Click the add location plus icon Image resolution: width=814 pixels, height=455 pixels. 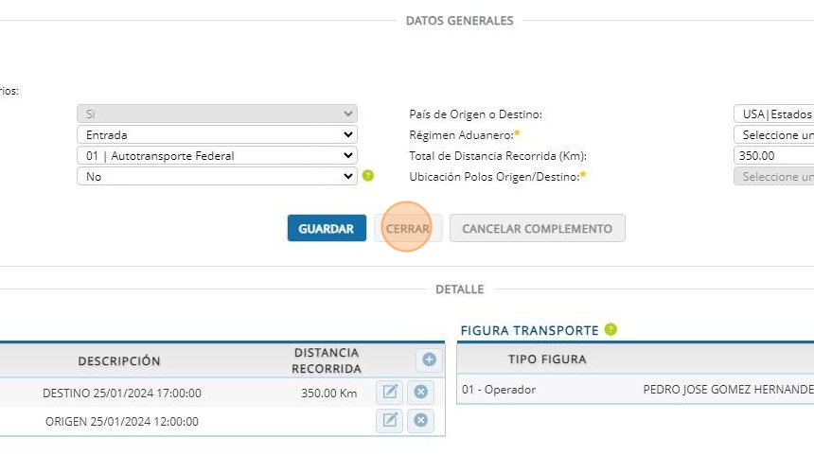pos(429,359)
